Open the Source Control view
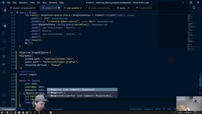This screenshot has height=114, width=202. (4, 25)
